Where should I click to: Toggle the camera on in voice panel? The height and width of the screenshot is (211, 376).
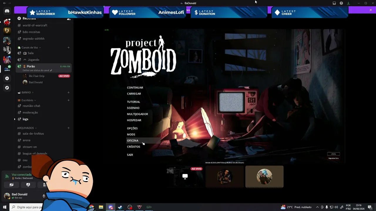11,185
